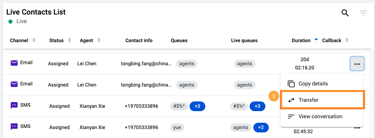
Task: Sort by Status column arrows
Action: tap(69, 40)
